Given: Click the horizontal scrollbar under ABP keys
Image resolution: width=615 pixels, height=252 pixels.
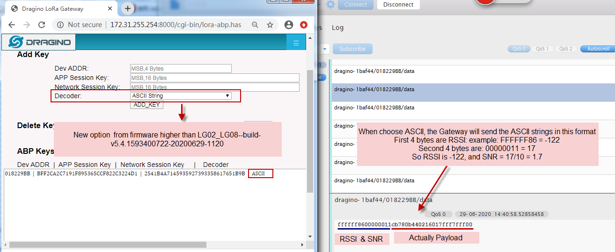Looking at the screenshot, I should (x=108, y=245).
